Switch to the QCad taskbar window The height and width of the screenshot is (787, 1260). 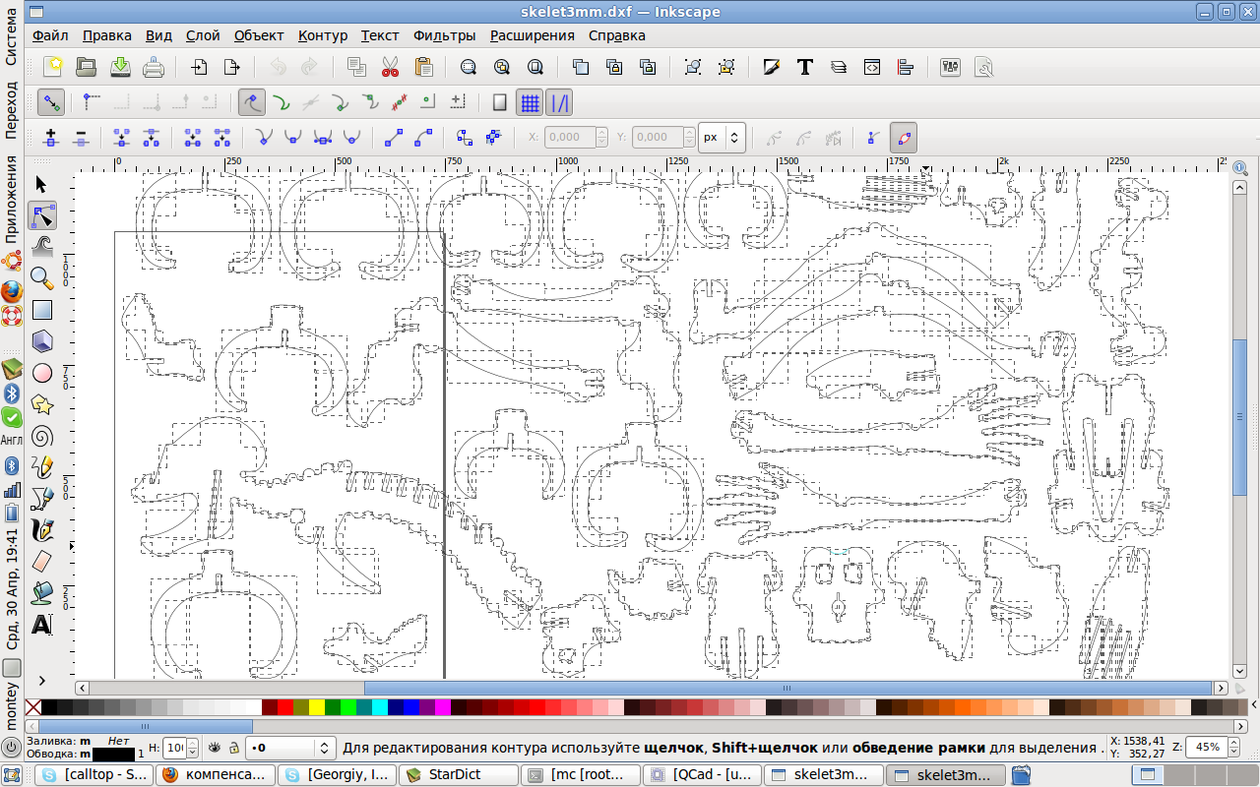[x=702, y=774]
